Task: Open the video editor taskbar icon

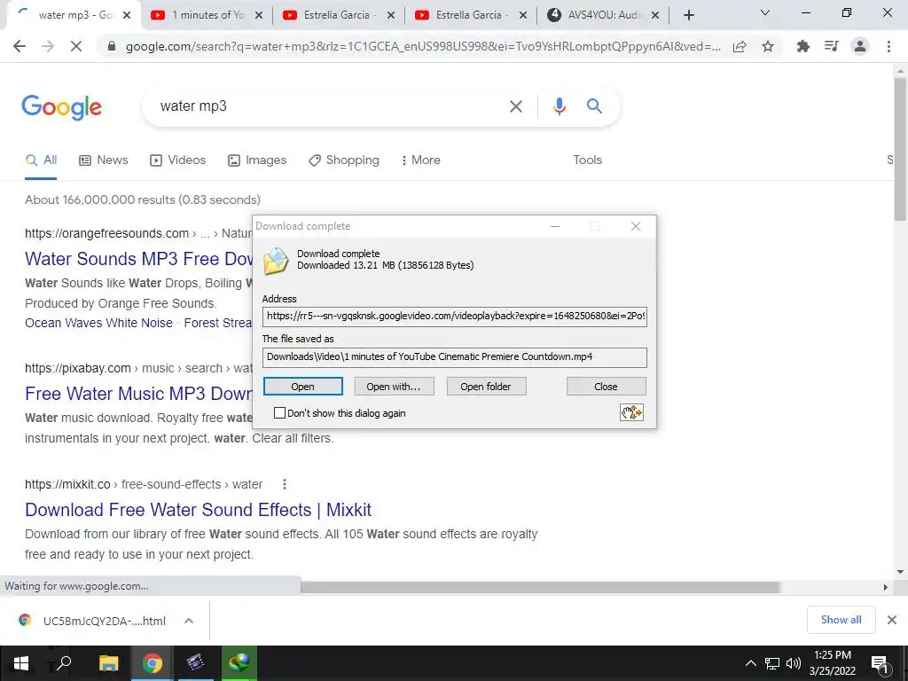Action: [196, 663]
